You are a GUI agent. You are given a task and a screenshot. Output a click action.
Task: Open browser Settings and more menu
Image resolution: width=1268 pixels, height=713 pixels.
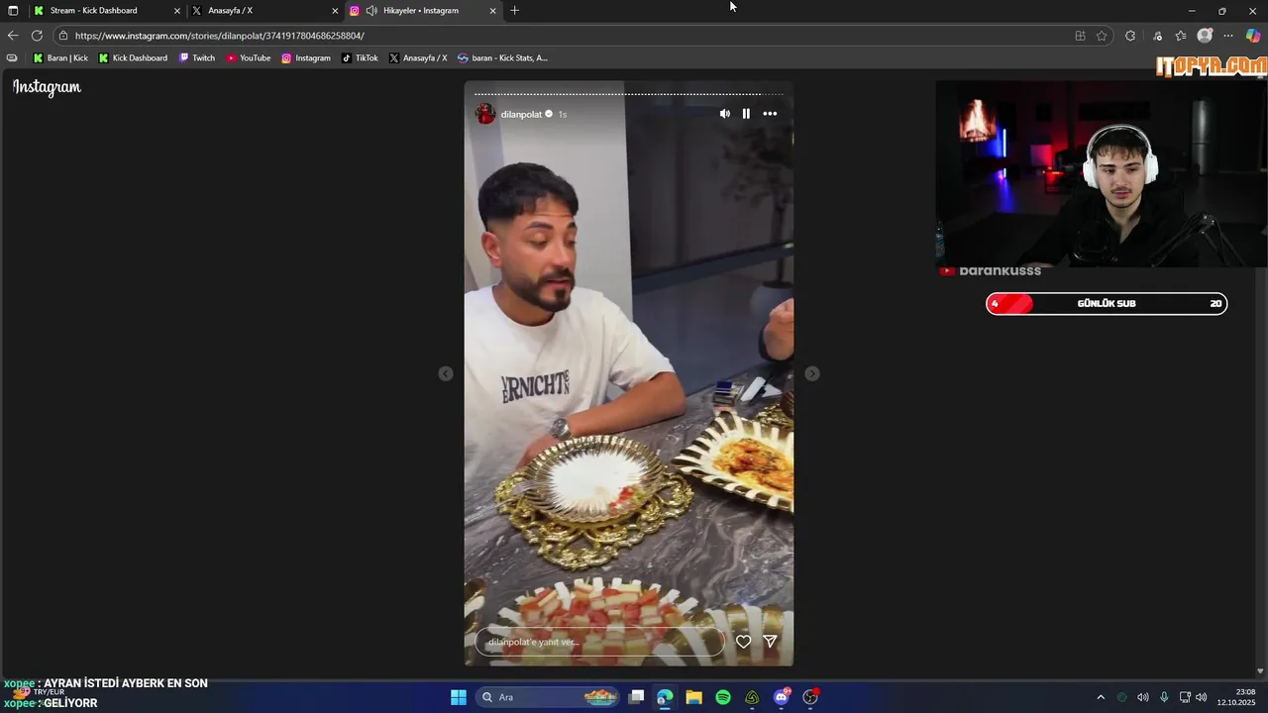[1228, 36]
